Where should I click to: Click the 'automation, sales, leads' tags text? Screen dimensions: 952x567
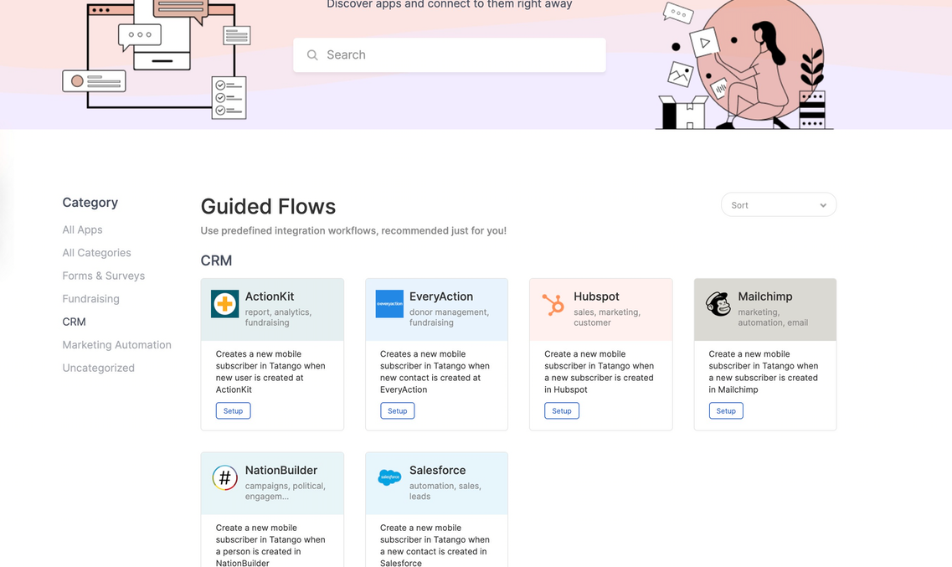point(445,491)
